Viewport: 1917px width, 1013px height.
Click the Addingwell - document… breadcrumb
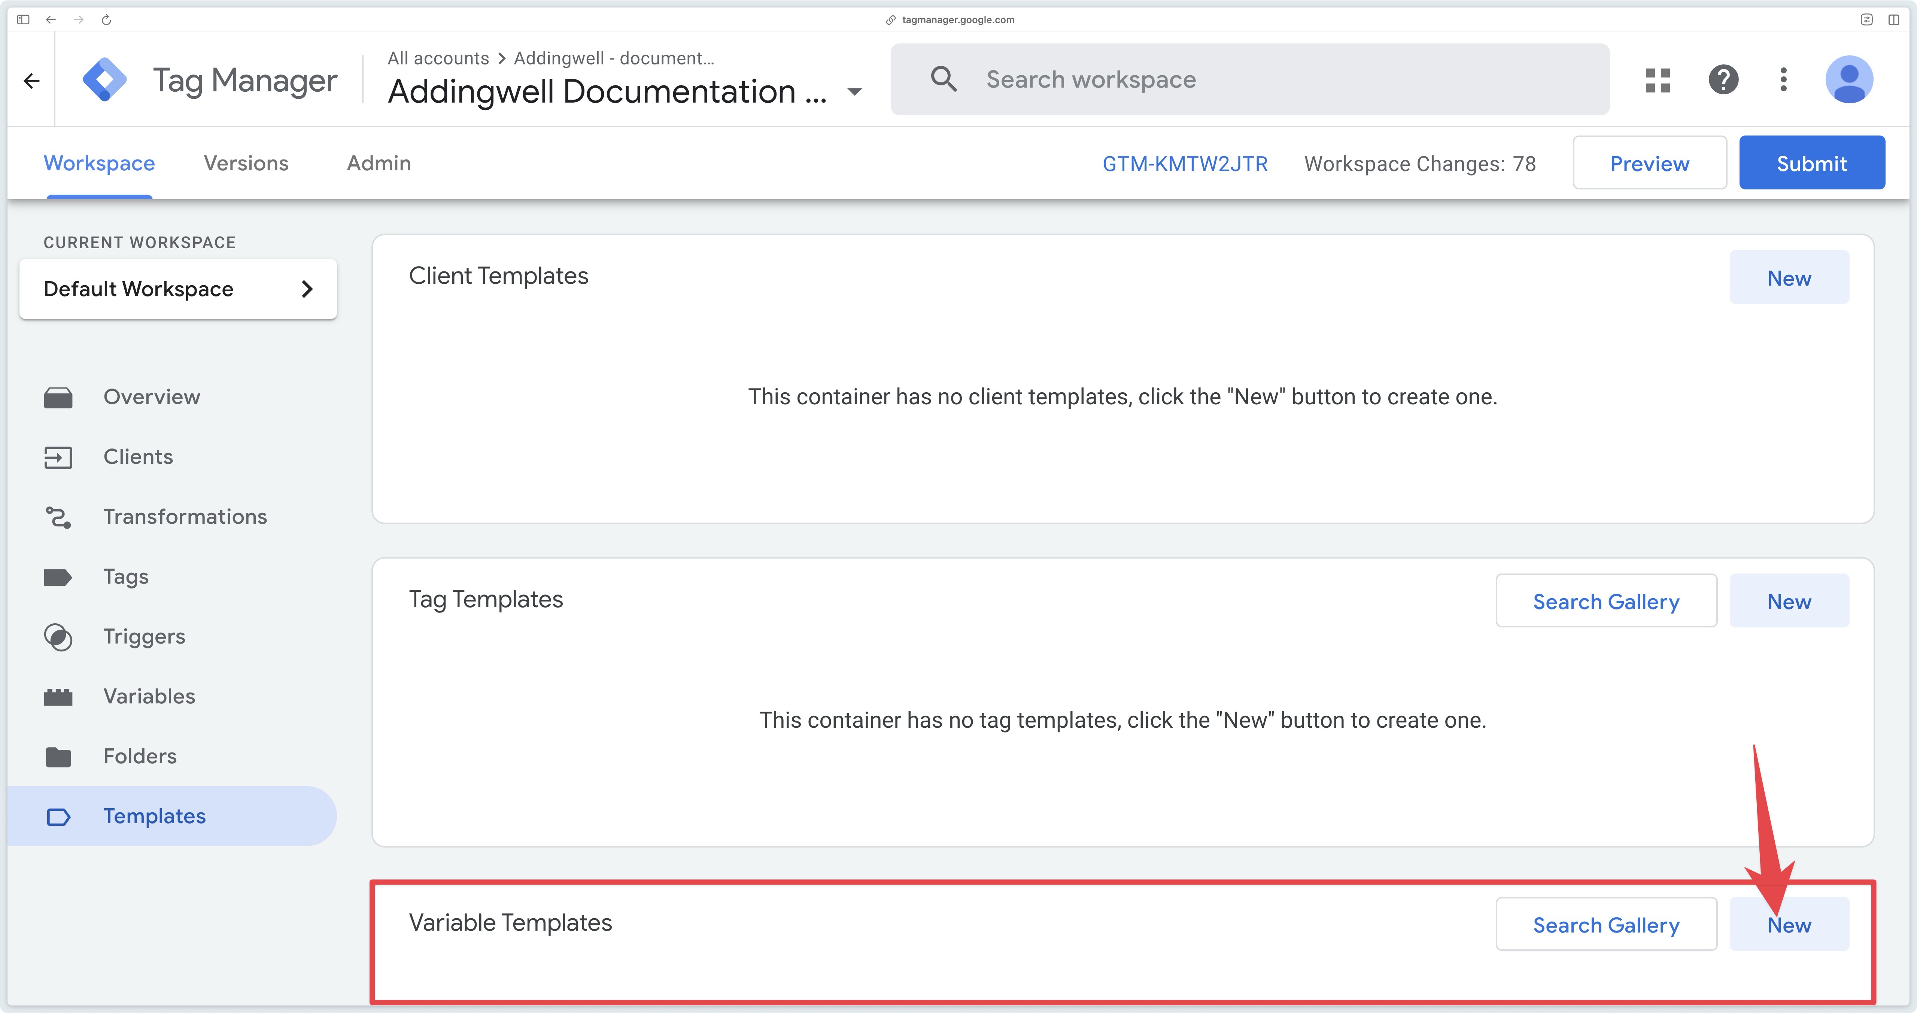point(614,58)
